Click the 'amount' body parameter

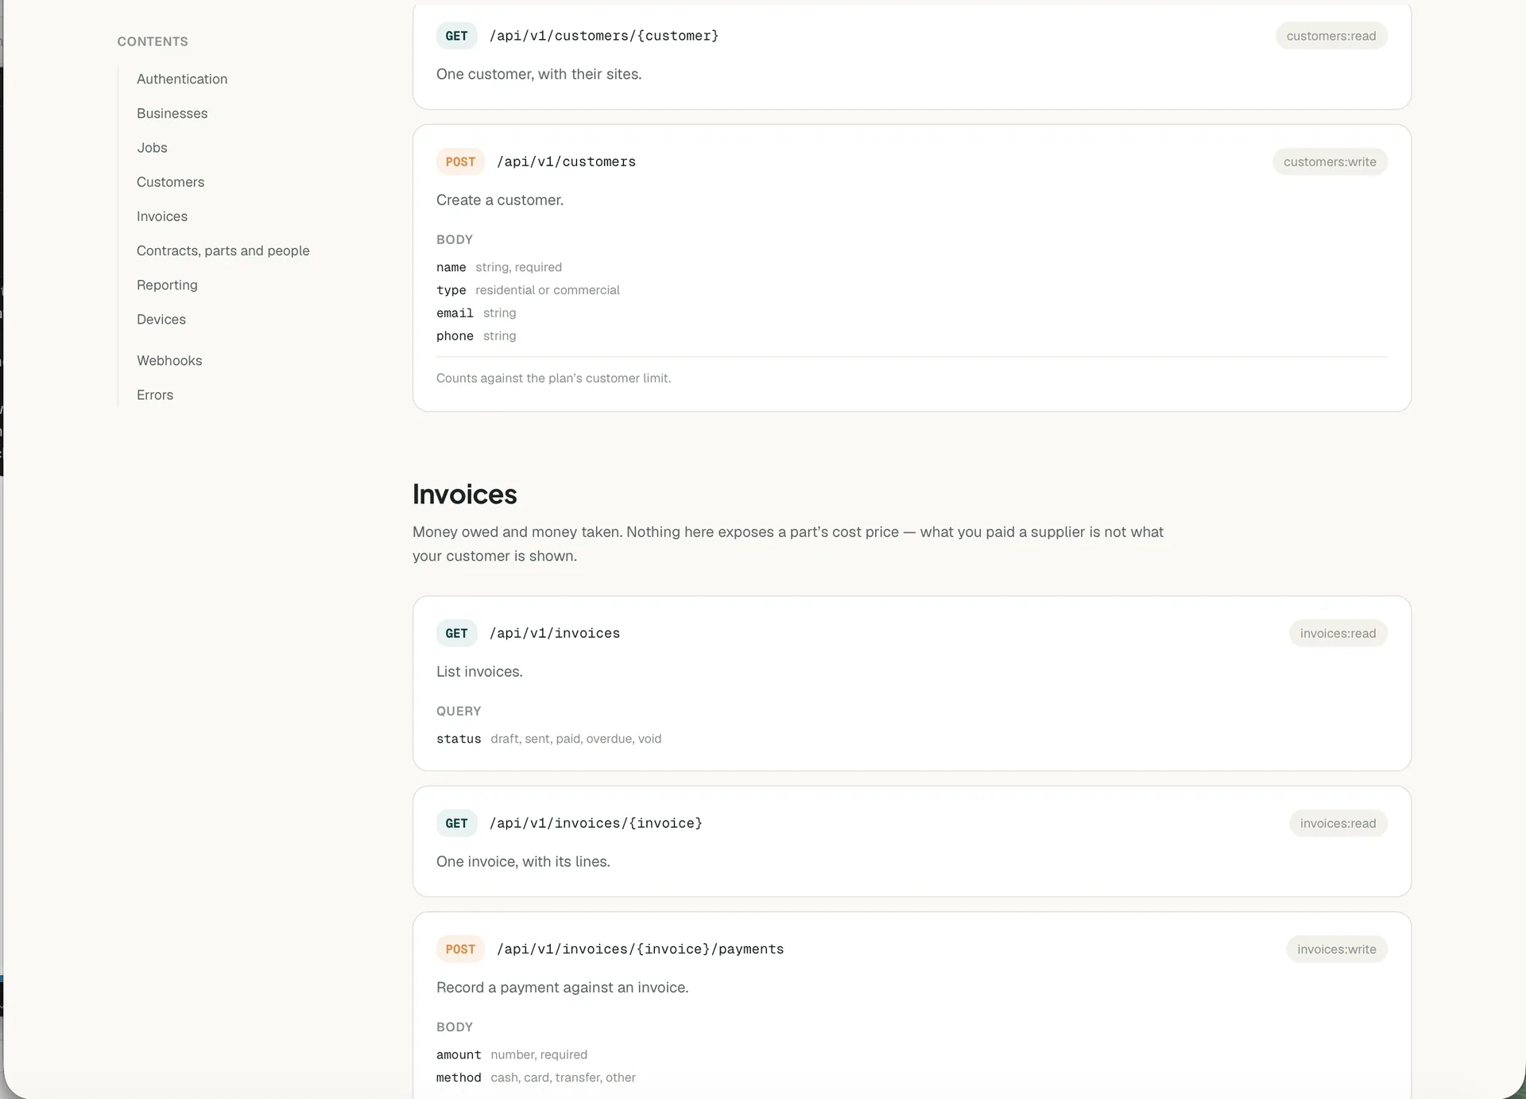459,1054
